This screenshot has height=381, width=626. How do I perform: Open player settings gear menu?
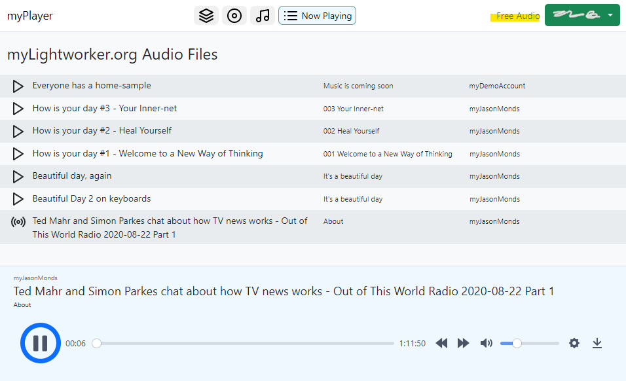pyautogui.click(x=574, y=343)
